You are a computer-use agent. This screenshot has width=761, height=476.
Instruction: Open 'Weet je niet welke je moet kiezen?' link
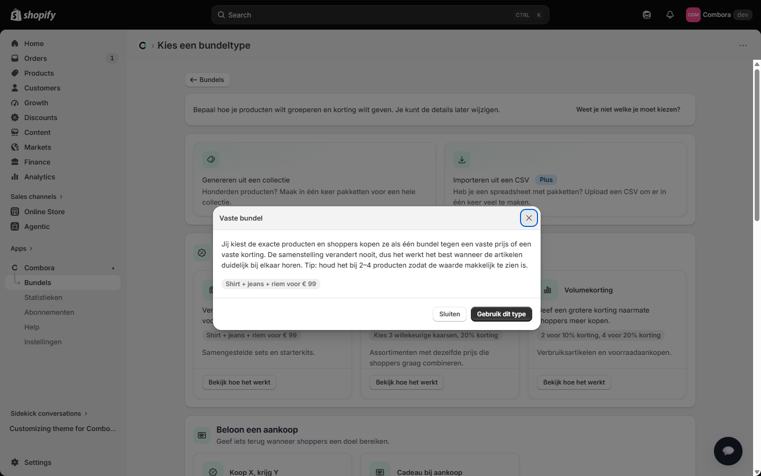click(628, 109)
